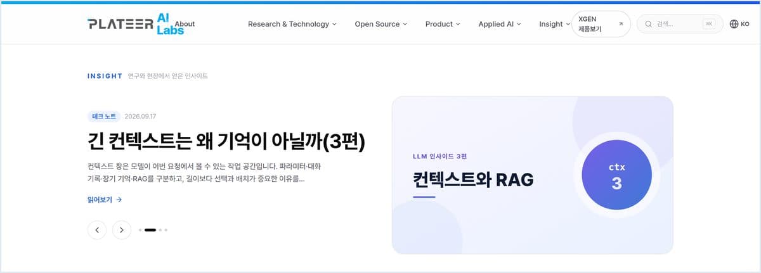Focus the 검색 search input field

pos(680,24)
